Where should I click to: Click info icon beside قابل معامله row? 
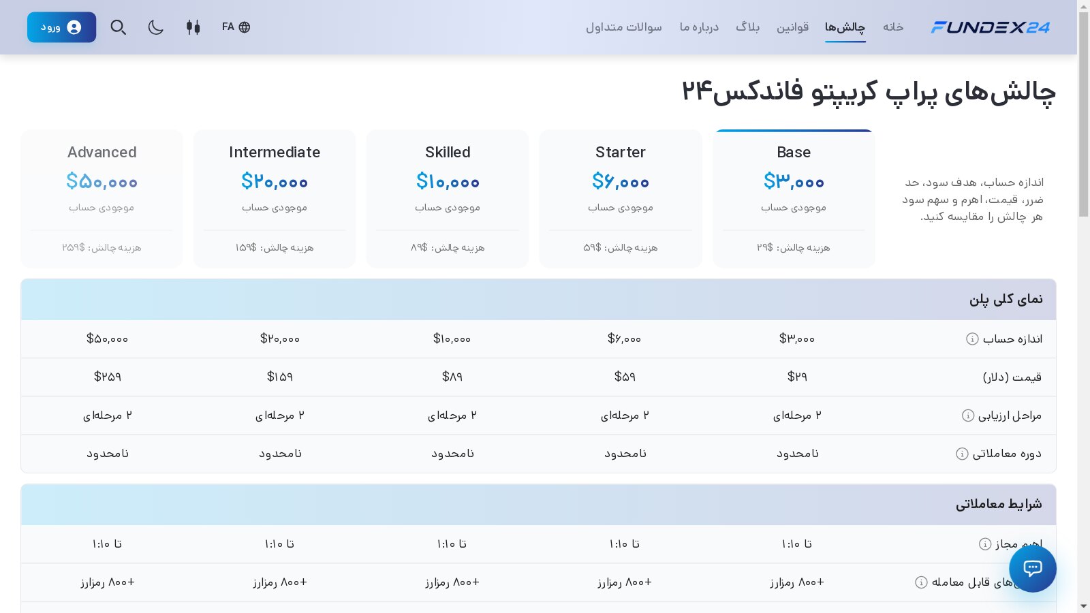click(x=921, y=582)
